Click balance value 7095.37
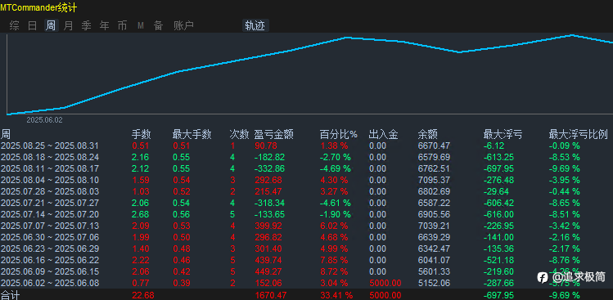Image resolution: width=613 pixels, height=300 pixels. click(x=434, y=181)
